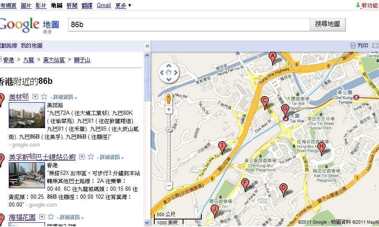Open the 我的地圖 tab
The width and height of the screenshot is (379, 227).
31,45
